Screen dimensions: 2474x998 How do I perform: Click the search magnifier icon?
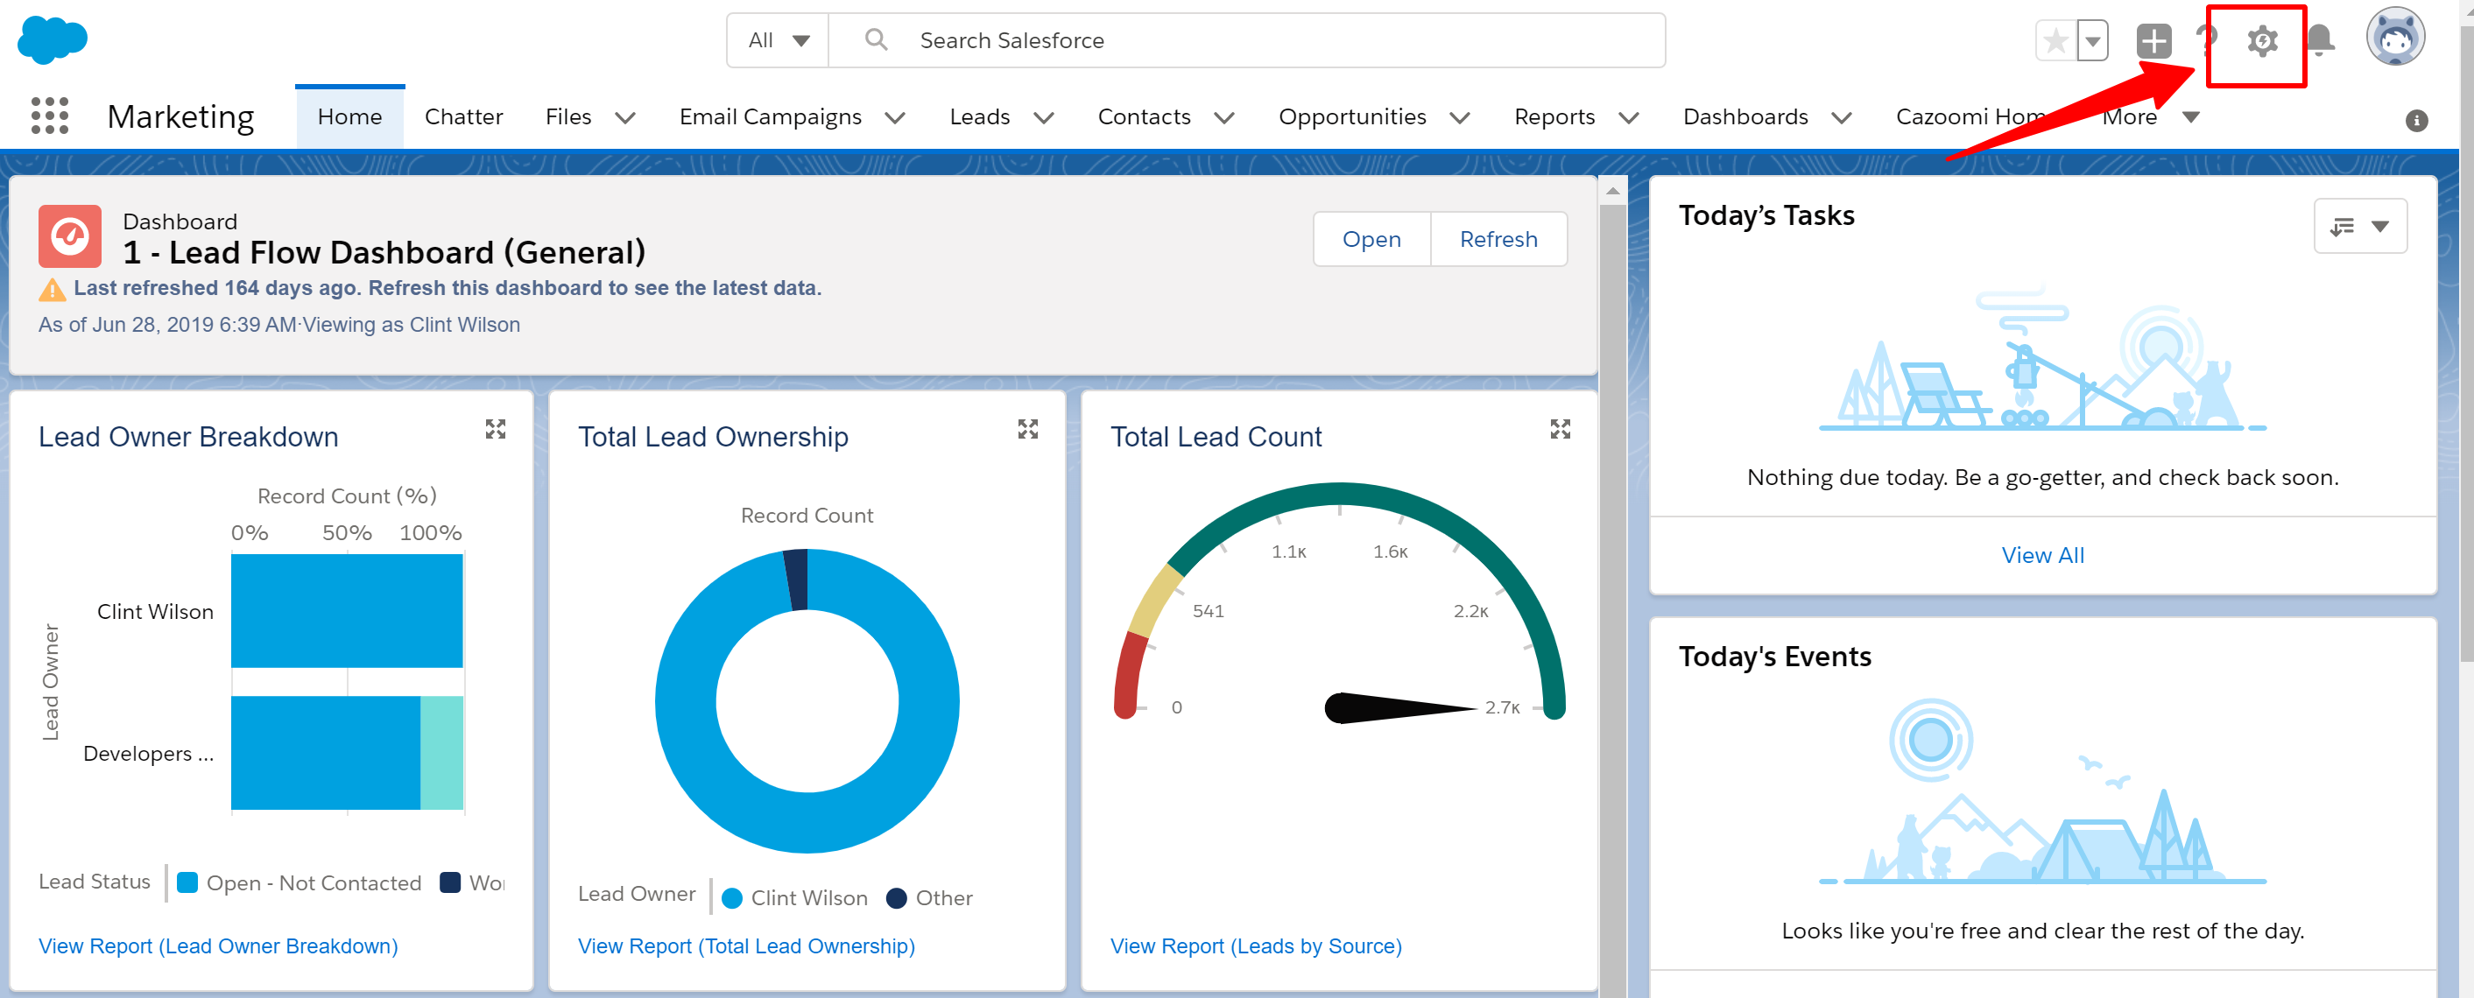coord(876,39)
